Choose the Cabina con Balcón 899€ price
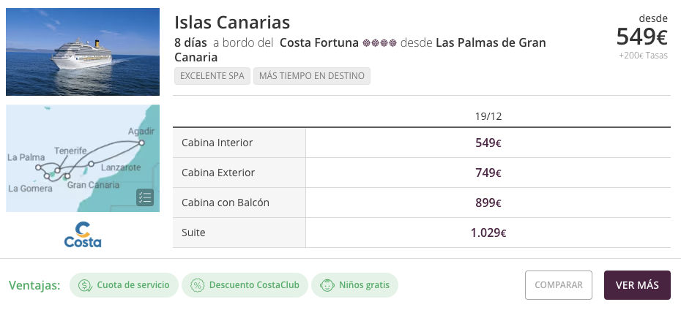Viewport: 681px width, 310px height. point(488,203)
